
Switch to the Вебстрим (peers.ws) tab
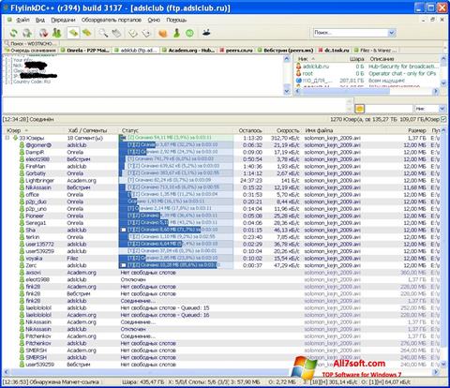[x=285, y=50]
